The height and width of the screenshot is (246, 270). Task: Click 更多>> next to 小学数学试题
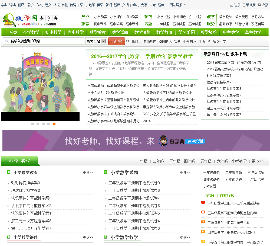point(185,172)
